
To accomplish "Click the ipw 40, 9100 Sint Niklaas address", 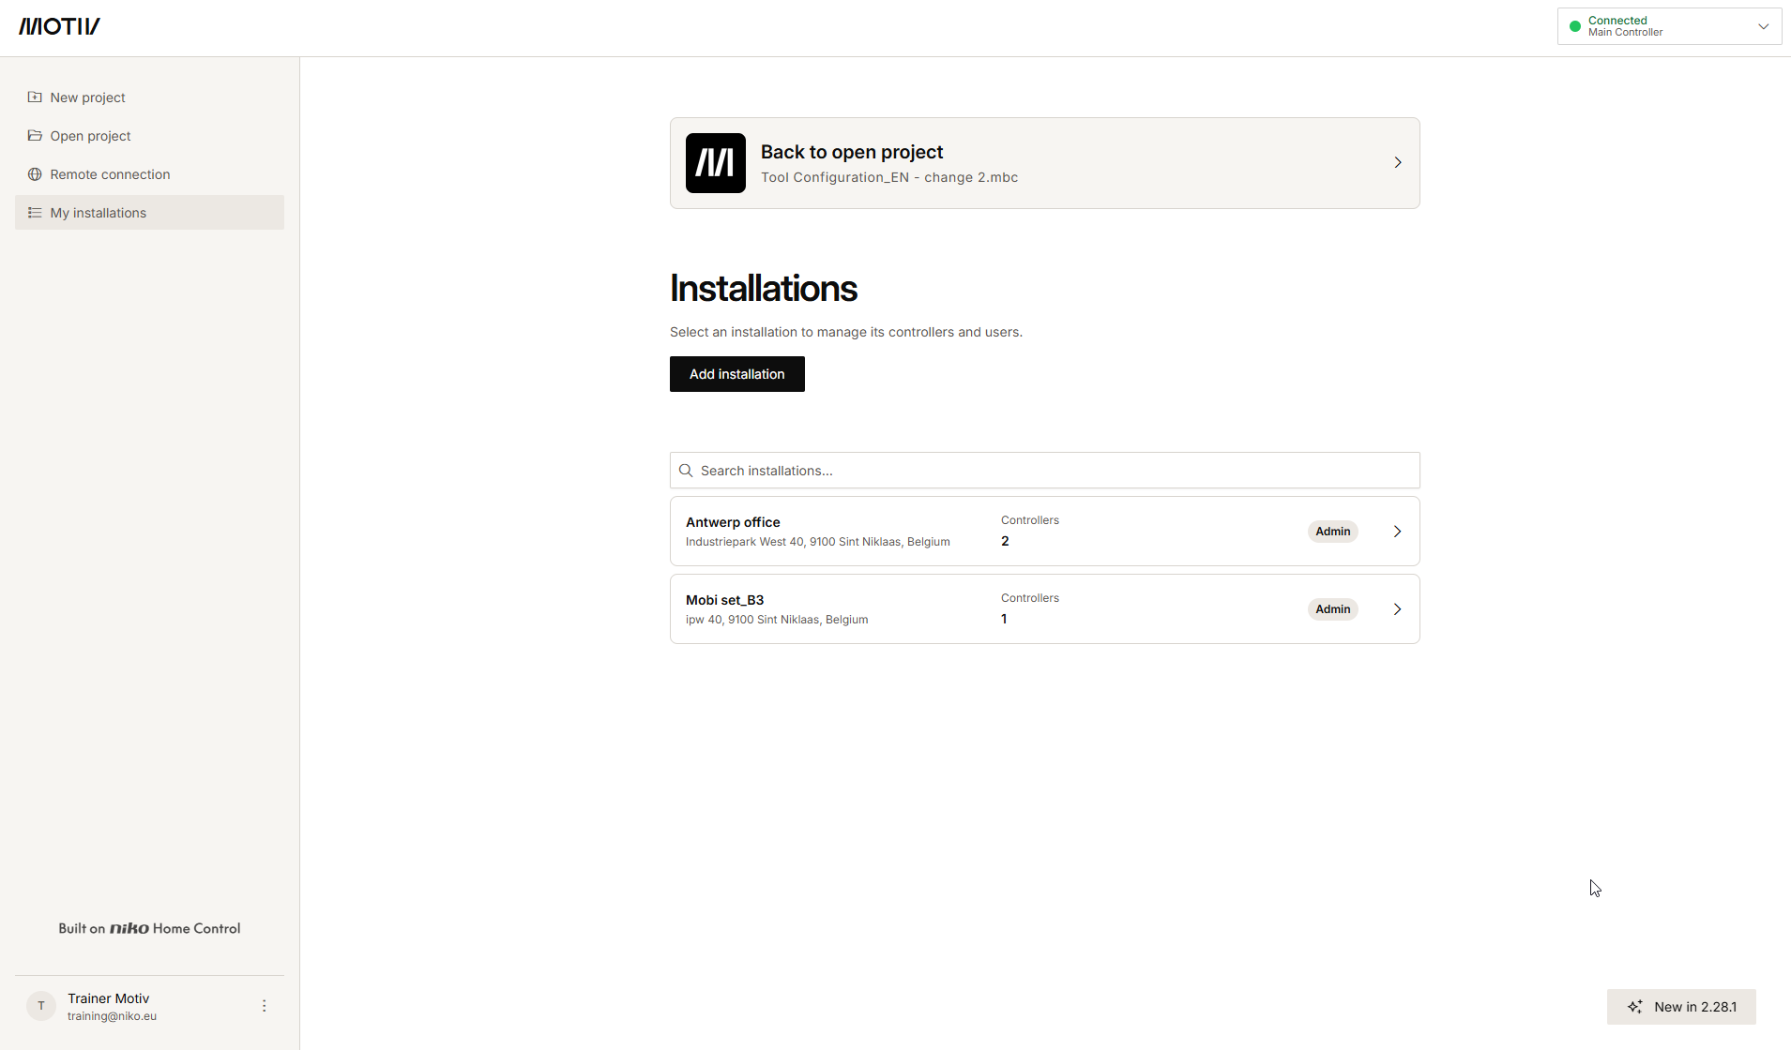I will (x=777, y=620).
